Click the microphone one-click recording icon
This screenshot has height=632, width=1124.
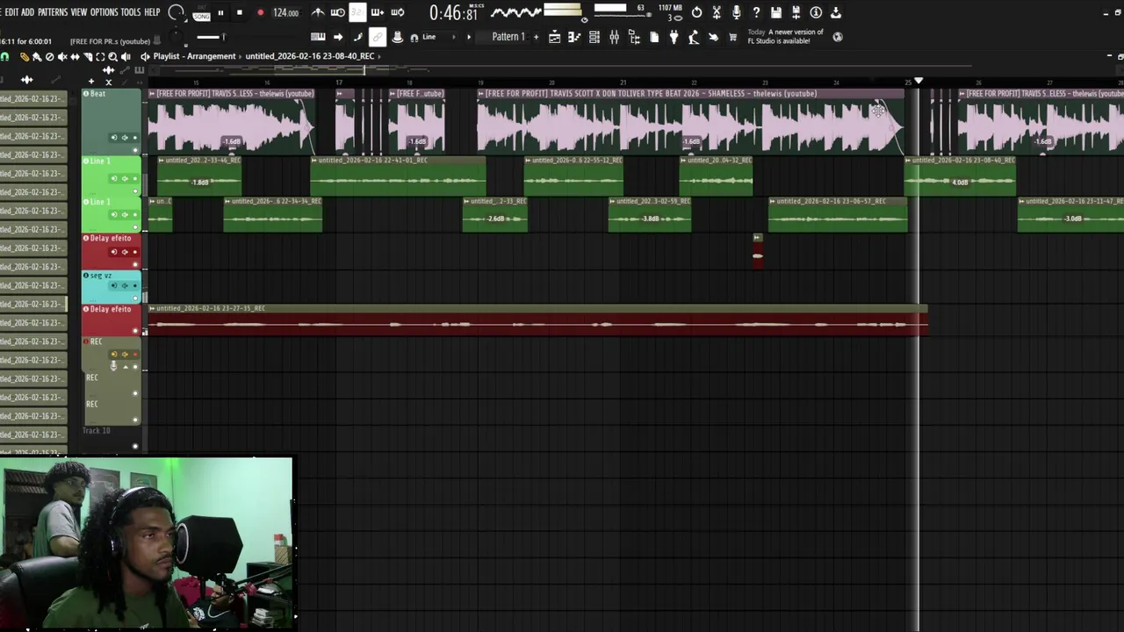[x=736, y=12]
